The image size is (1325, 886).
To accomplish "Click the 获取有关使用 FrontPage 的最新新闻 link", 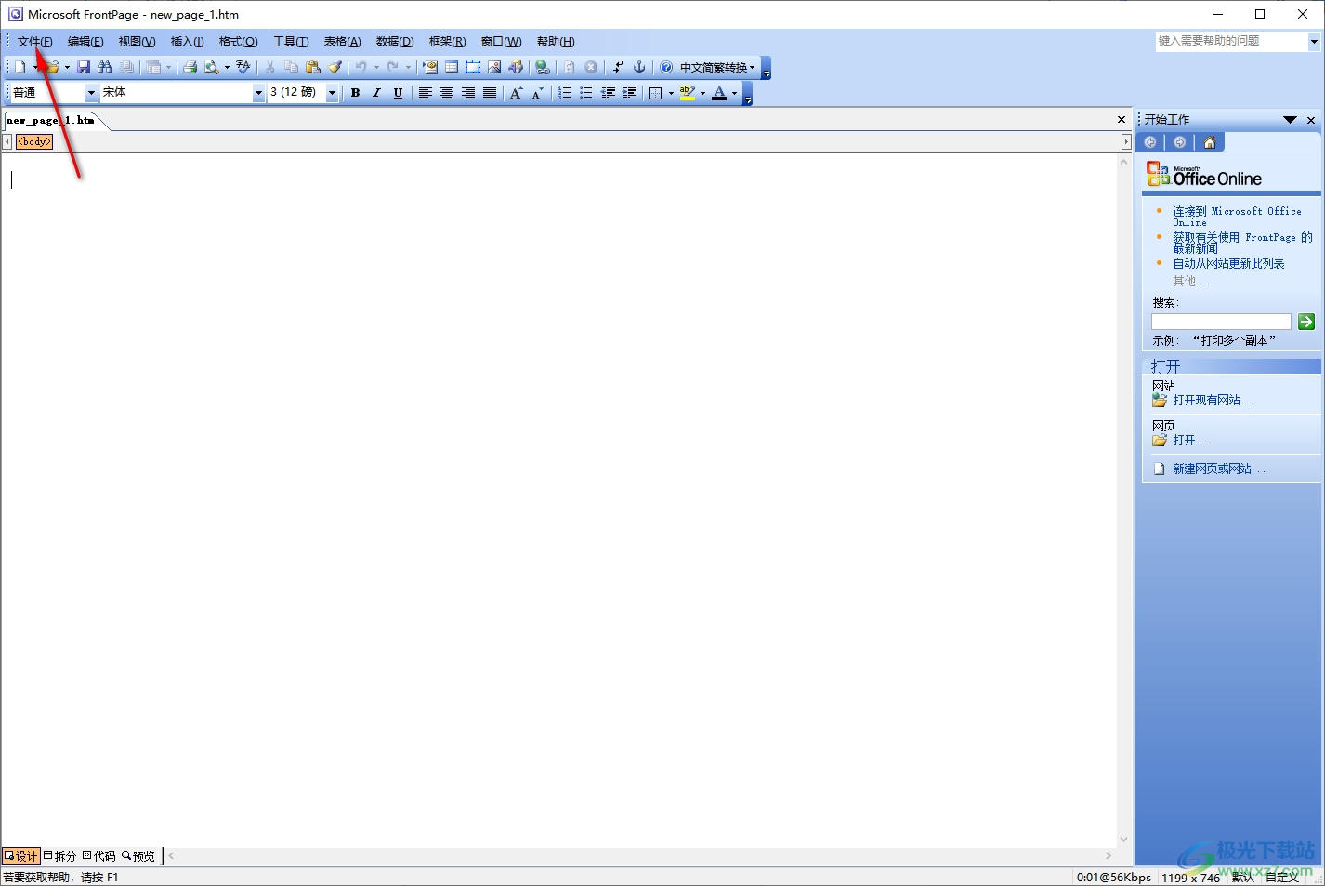I will point(1242,243).
